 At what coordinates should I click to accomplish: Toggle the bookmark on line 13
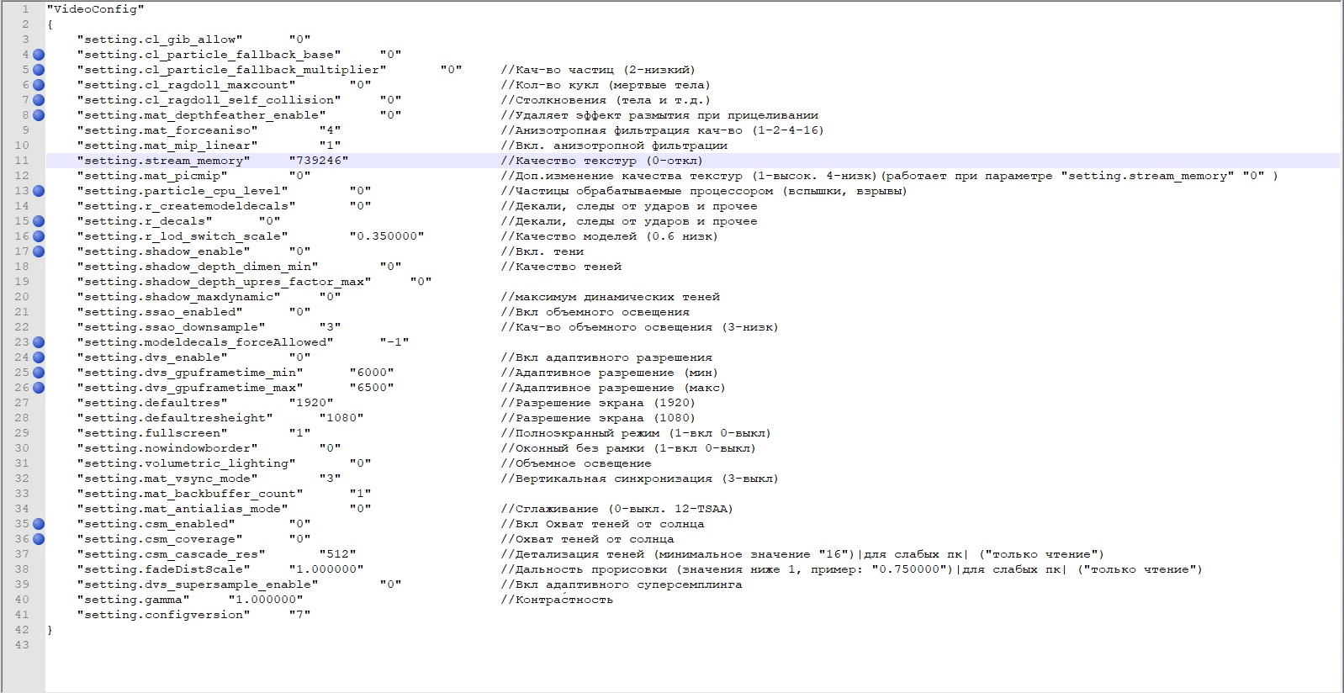pos(39,191)
